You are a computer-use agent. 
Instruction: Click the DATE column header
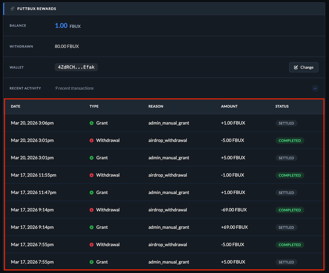[16, 106]
